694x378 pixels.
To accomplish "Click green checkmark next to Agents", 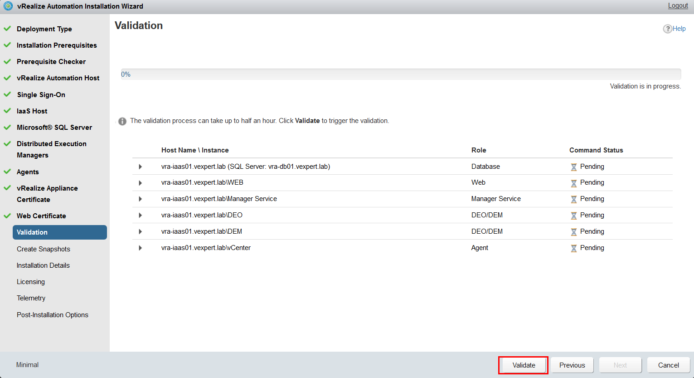I will click(x=7, y=172).
